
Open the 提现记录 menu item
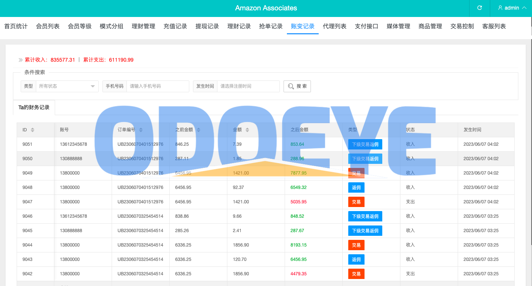click(x=207, y=26)
